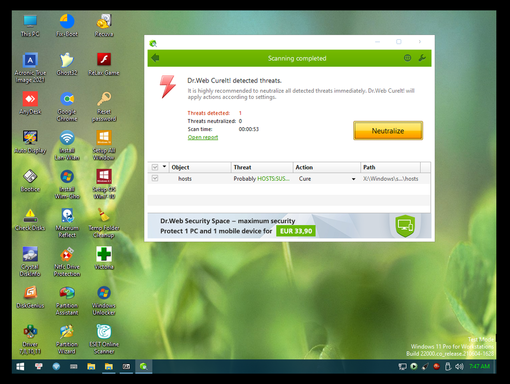Select the Reset password key icon
510x384 pixels.
click(x=104, y=107)
